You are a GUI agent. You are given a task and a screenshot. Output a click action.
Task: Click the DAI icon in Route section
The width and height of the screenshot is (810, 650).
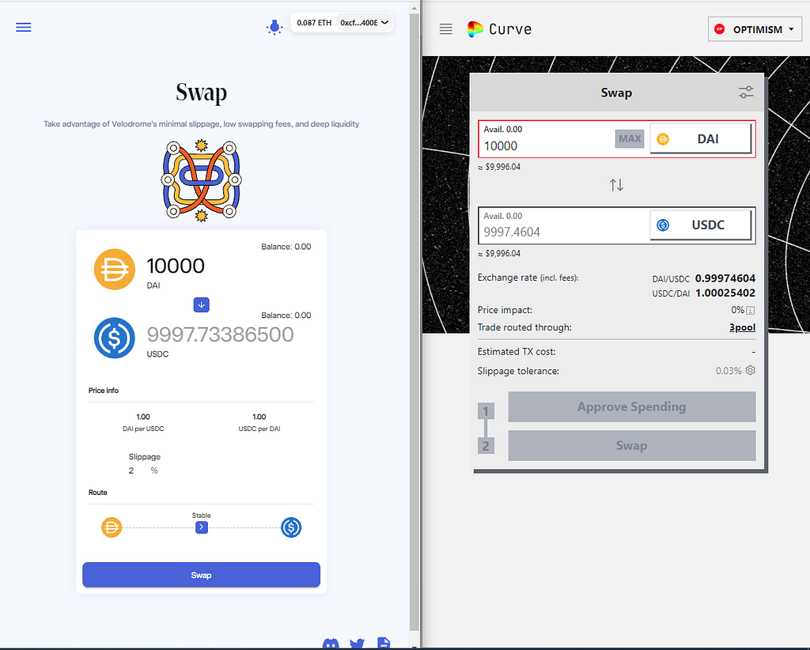coord(111,527)
